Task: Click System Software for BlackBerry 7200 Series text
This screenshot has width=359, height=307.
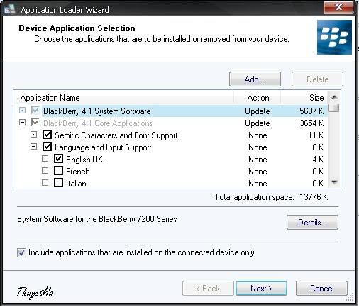Action: click(x=97, y=219)
